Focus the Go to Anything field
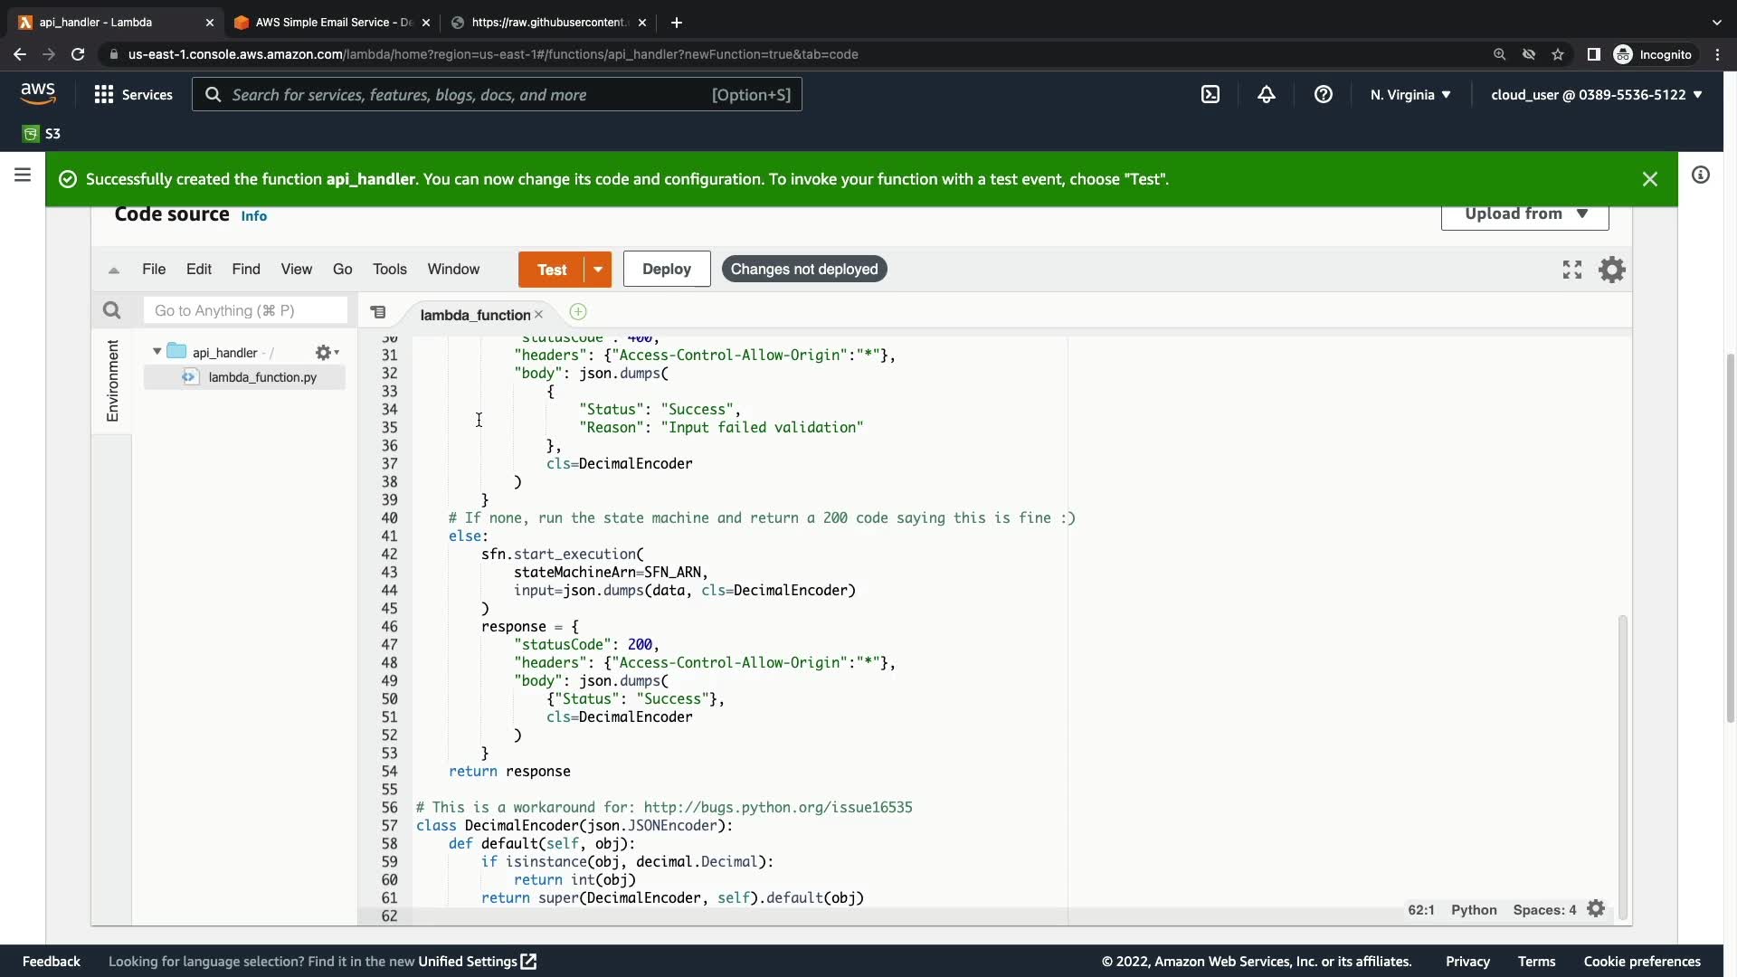 pos(245,310)
